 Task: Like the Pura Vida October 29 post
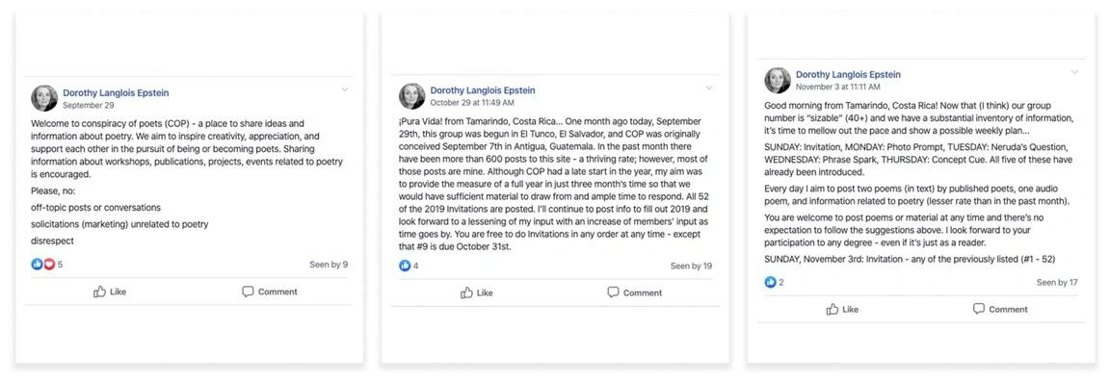coord(476,292)
